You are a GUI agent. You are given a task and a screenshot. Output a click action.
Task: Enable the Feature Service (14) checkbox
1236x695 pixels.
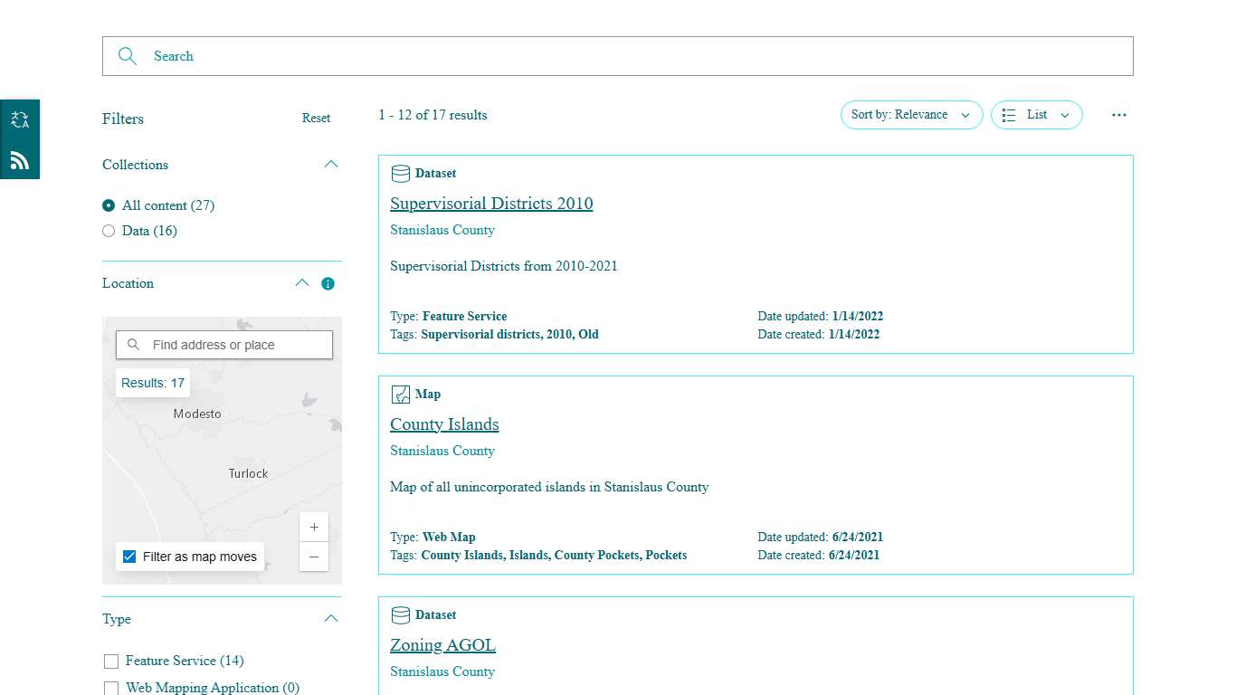[111, 661]
